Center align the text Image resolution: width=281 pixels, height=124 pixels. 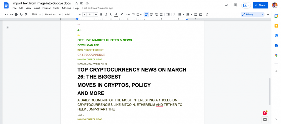pyautogui.click(x=151, y=14)
